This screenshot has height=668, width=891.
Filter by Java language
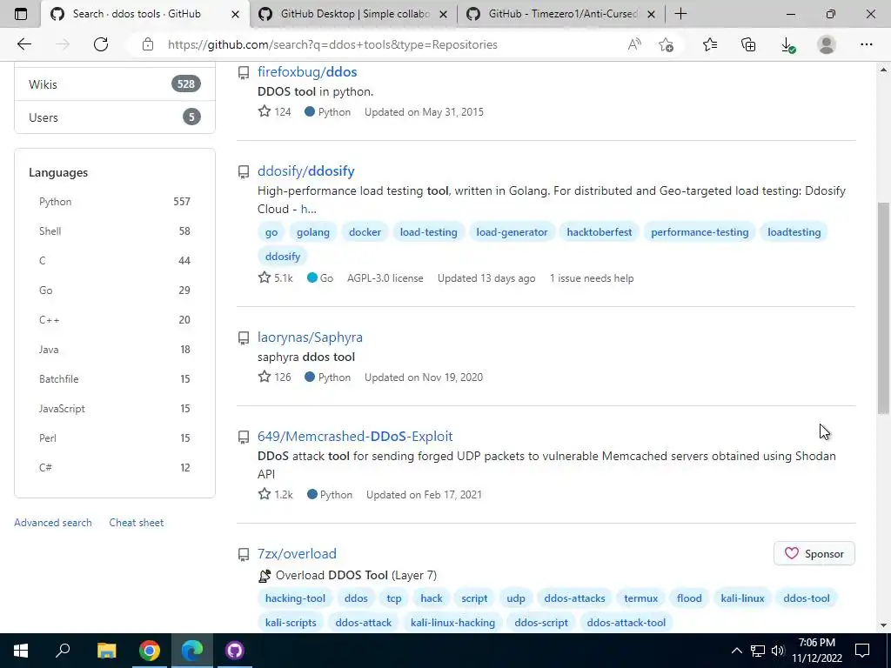click(x=114, y=350)
